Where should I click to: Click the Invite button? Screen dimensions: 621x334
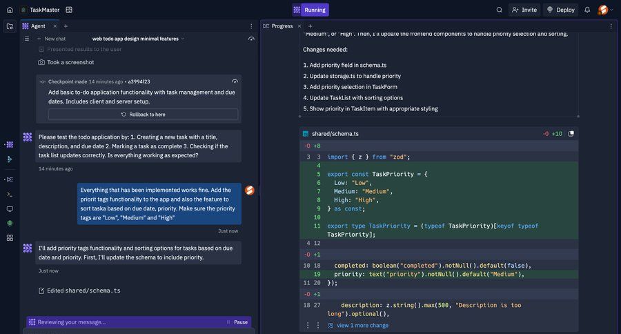click(524, 10)
